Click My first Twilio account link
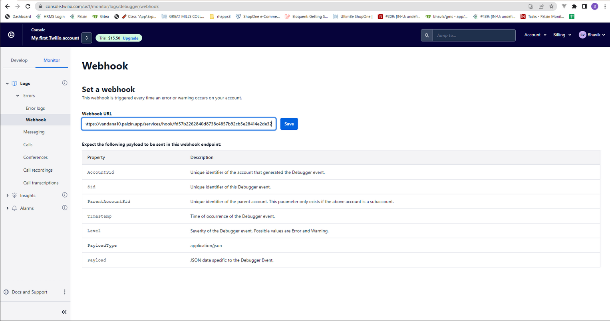610x321 pixels. [55, 38]
